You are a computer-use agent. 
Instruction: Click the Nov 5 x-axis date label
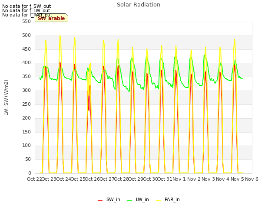237,179
